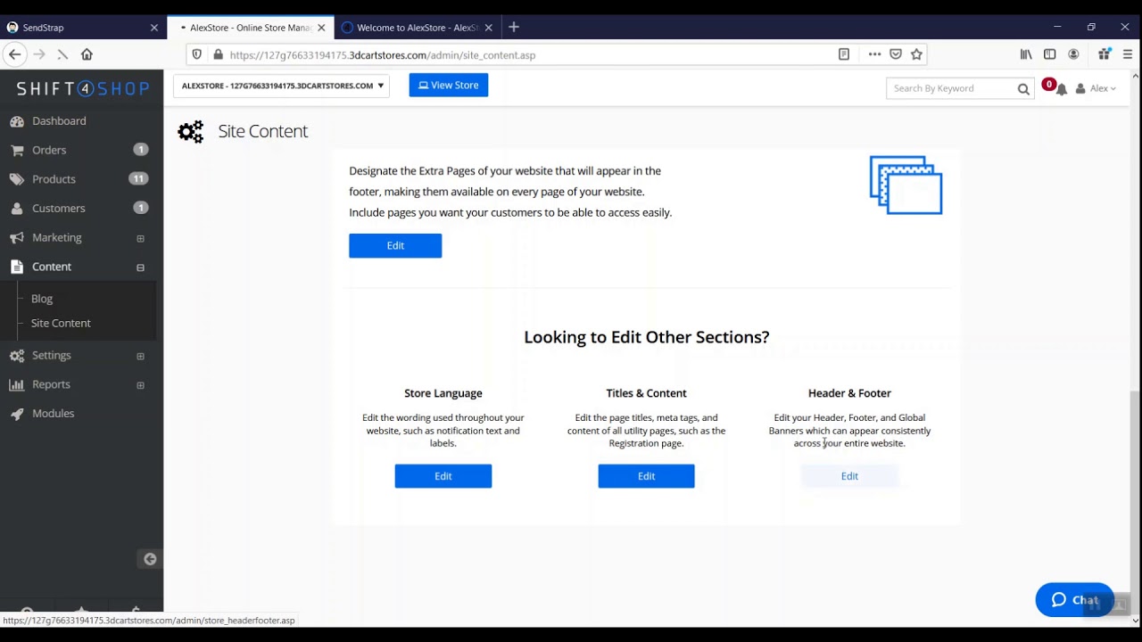Image resolution: width=1142 pixels, height=642 pixels.
Task: Open Orders in the sidebar
Action: point(49,151)
